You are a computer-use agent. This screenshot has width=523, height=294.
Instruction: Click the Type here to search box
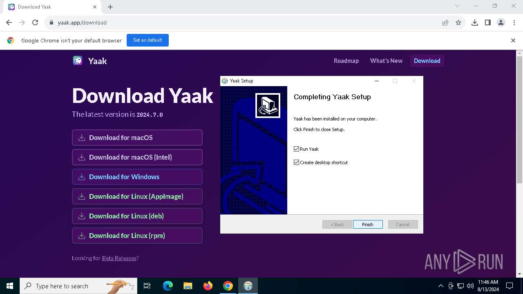point(78,286)
